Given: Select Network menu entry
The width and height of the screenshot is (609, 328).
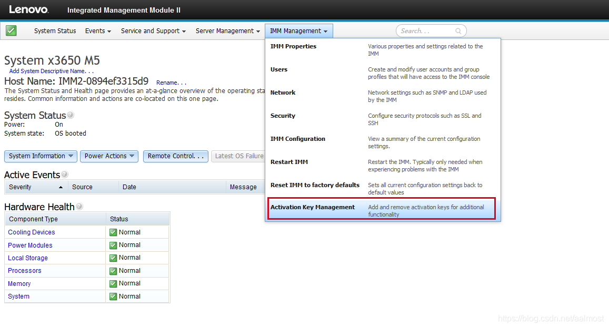Looking at the screenshot, I should (x=283, y=93).
